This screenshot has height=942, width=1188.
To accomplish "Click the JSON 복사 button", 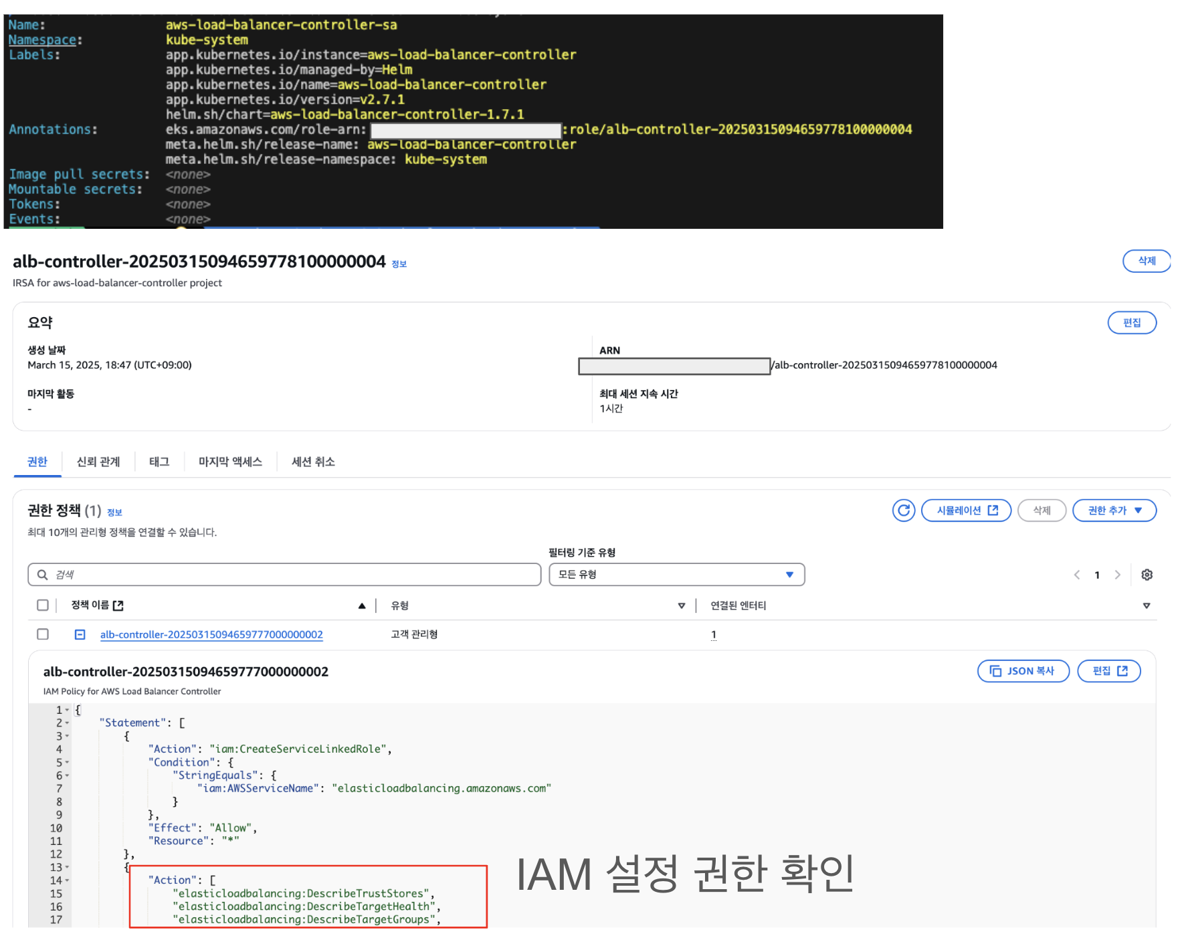I will [x=1023, y=671].
